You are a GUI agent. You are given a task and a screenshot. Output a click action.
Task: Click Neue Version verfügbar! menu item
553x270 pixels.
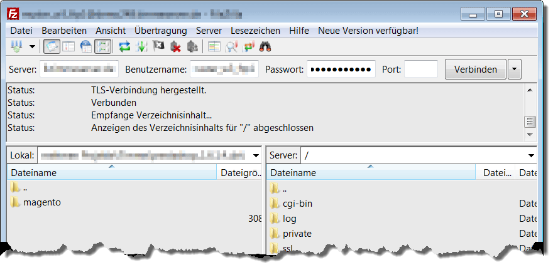point(368,31)
